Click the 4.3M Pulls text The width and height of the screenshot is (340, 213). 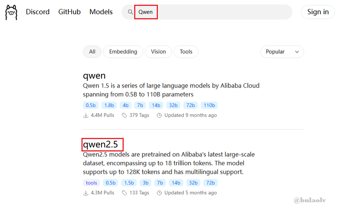click(x=103, y=193)
